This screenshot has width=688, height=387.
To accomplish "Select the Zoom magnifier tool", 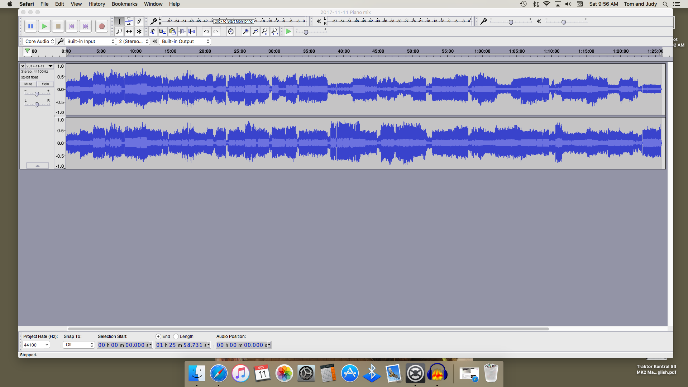I will [x=119, y=32].
